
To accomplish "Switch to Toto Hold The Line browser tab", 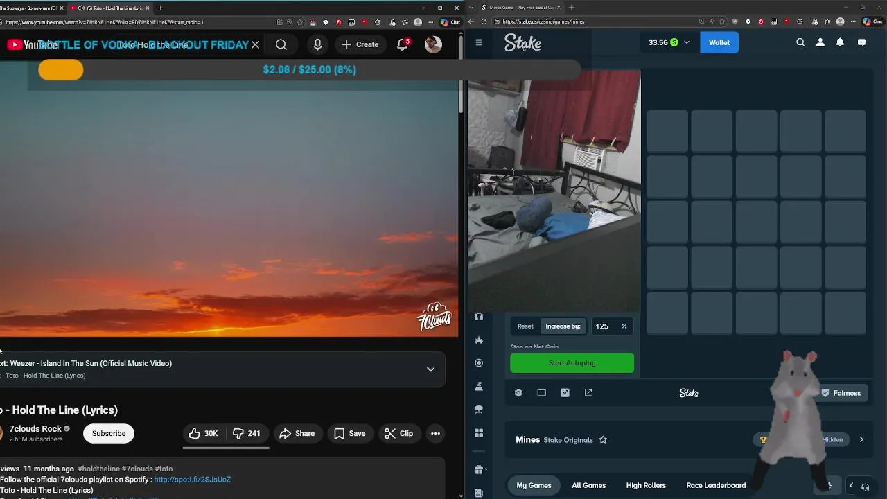I will (109, 8).
